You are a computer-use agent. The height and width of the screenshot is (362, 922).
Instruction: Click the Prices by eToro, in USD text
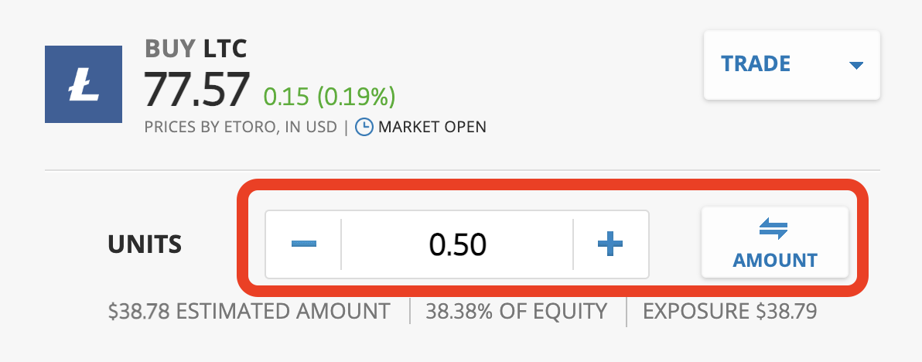click(x=241, y=127)
